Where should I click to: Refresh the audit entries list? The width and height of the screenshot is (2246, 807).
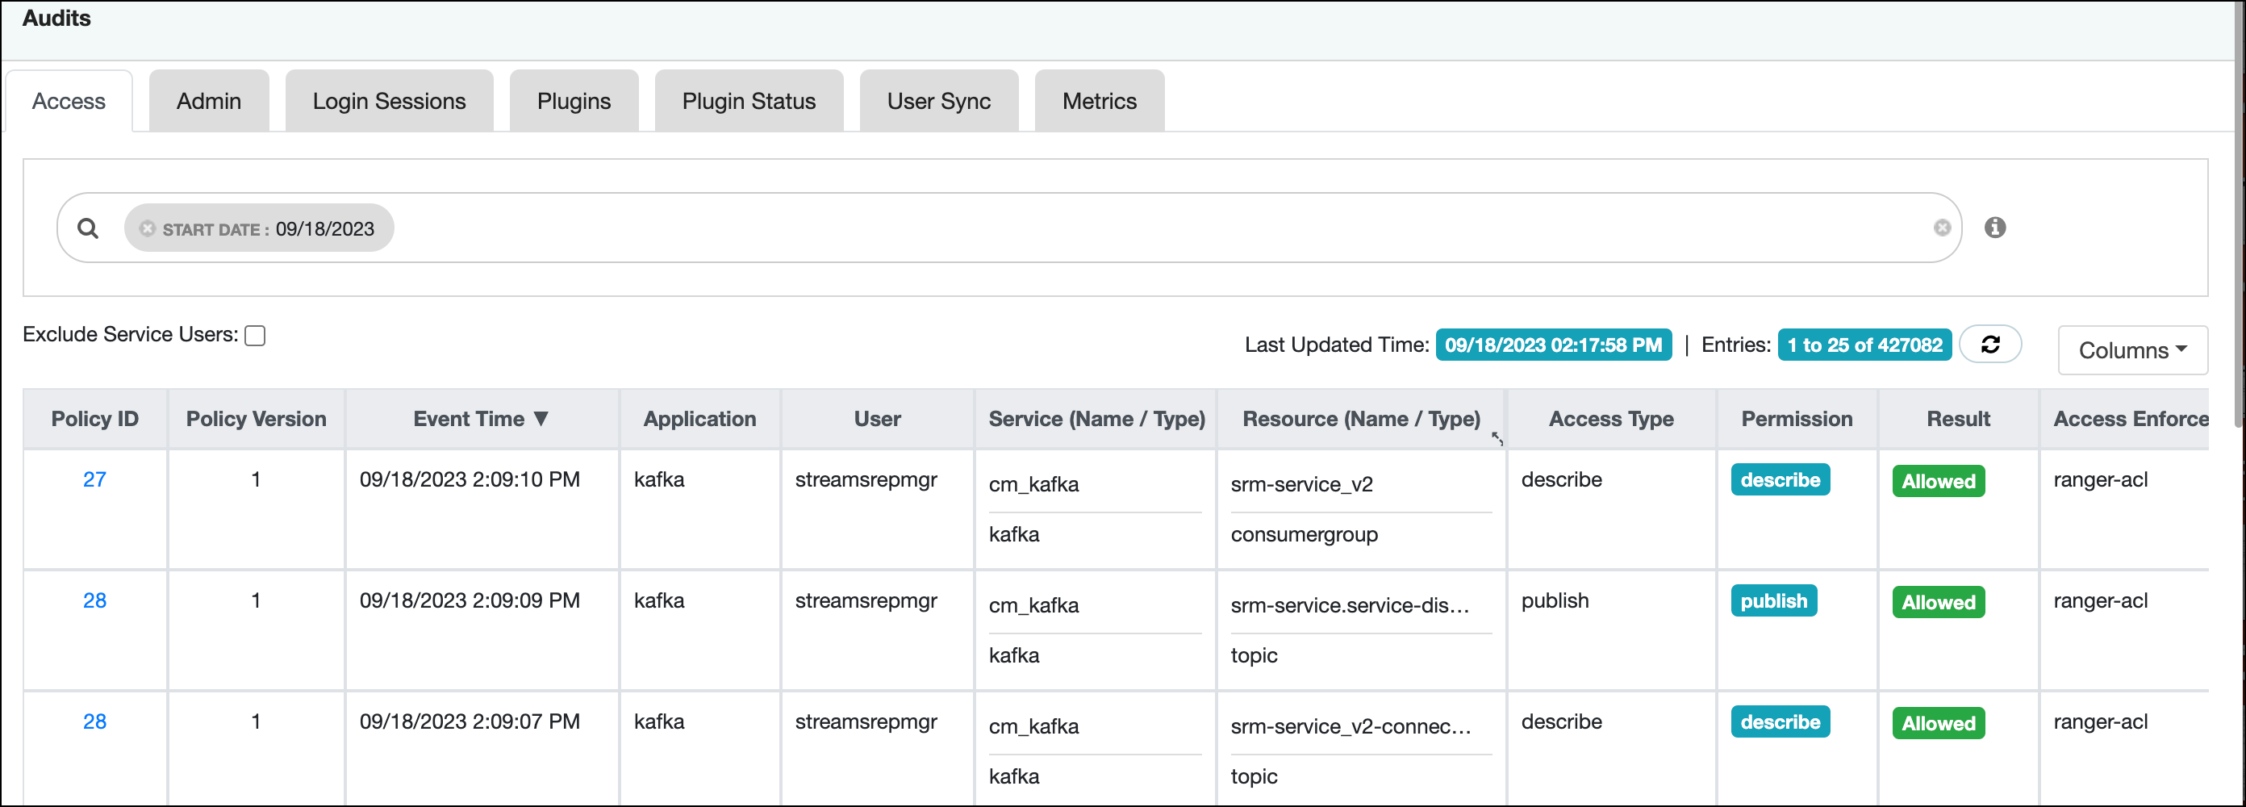[1990, 344]
